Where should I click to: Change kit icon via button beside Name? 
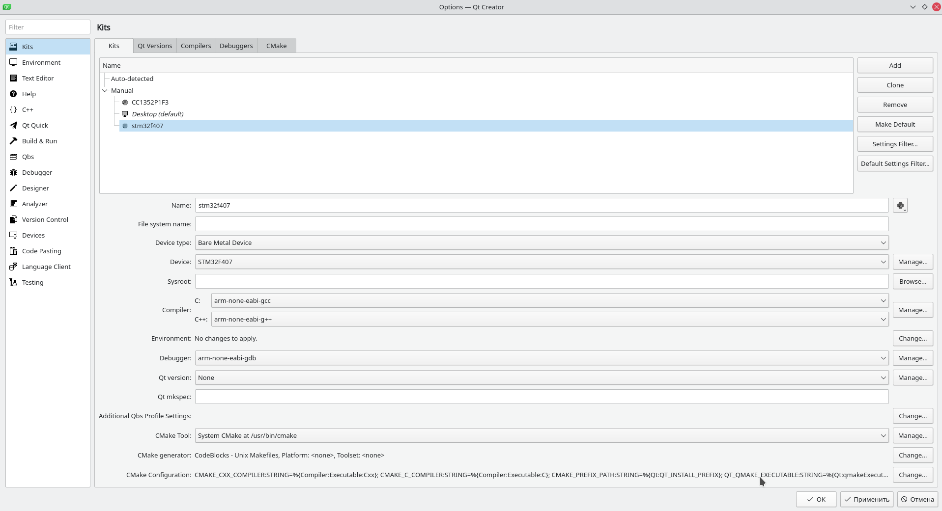point(900,206)
